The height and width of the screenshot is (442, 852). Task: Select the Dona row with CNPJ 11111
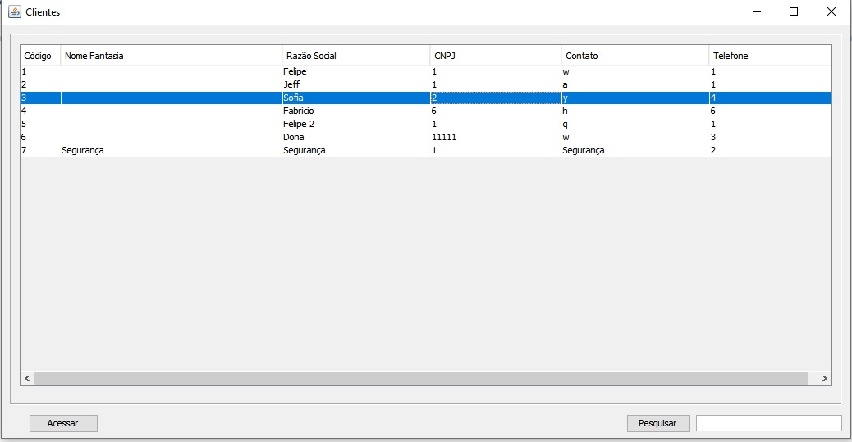426,137
